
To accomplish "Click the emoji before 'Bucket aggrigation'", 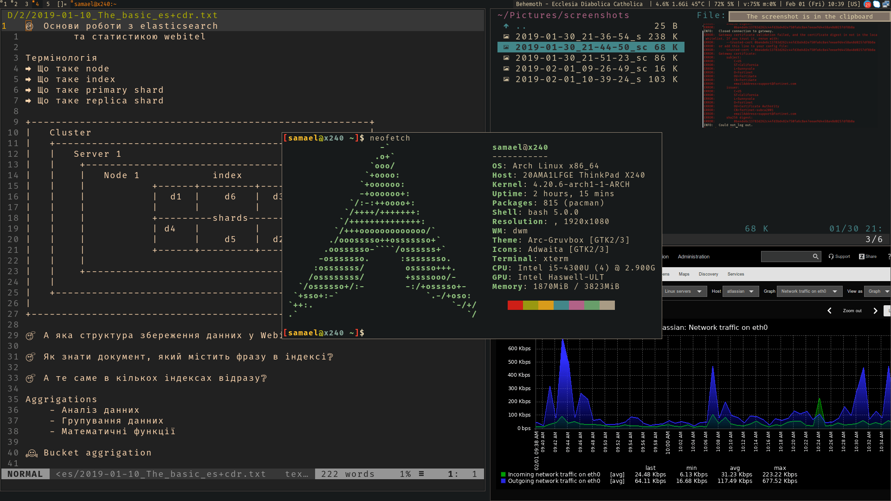I will click(x=32, y=453).
